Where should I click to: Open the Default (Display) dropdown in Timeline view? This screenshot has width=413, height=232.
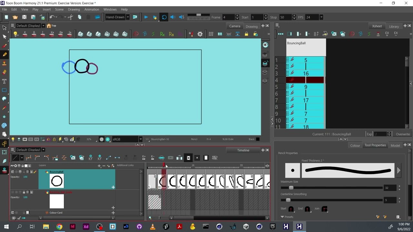pos(43,150)
